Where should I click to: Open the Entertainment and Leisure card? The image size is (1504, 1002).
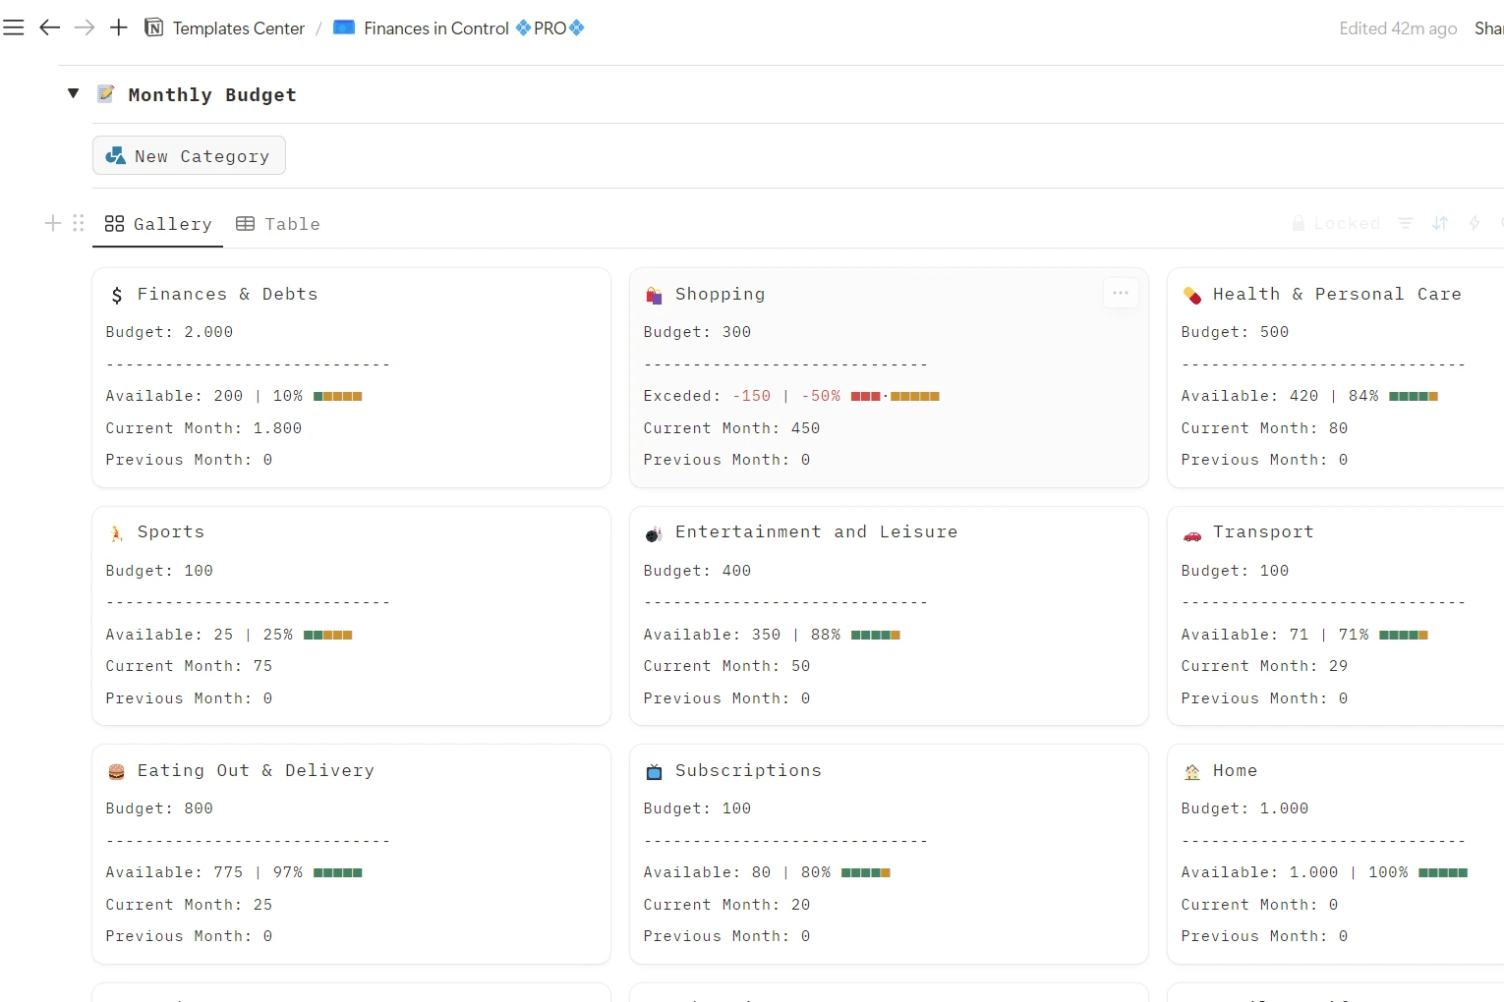point(816,531)
